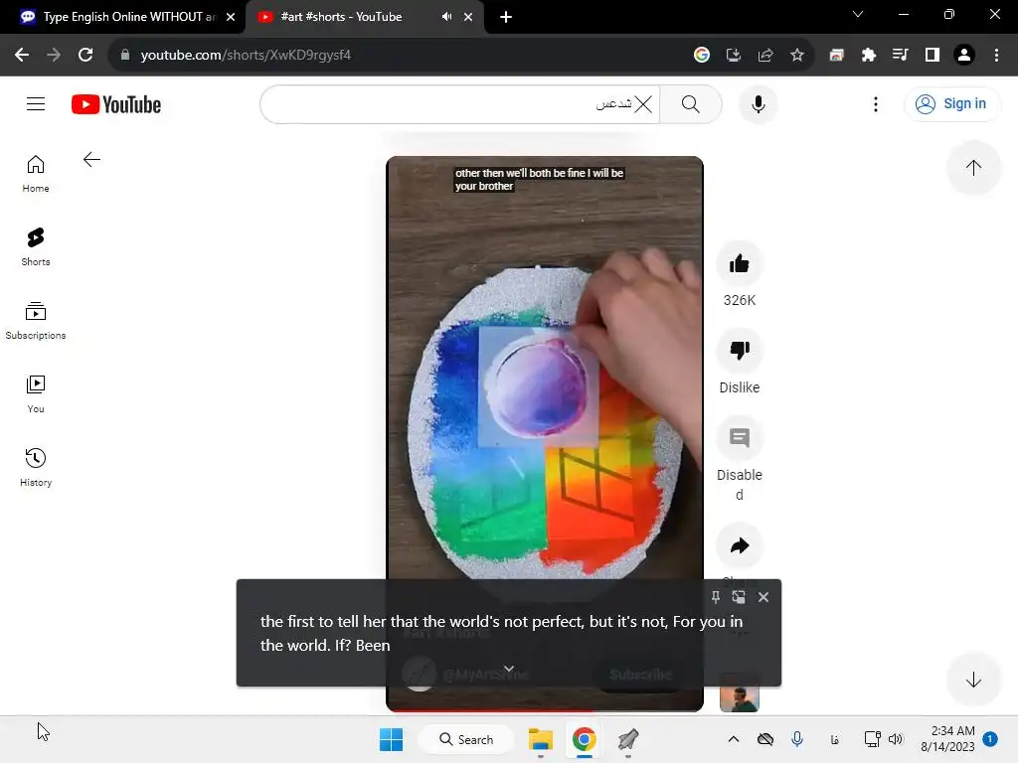Close the Type English Online tab
Viewport: 1018px width, 763px height.
point(231,17)
